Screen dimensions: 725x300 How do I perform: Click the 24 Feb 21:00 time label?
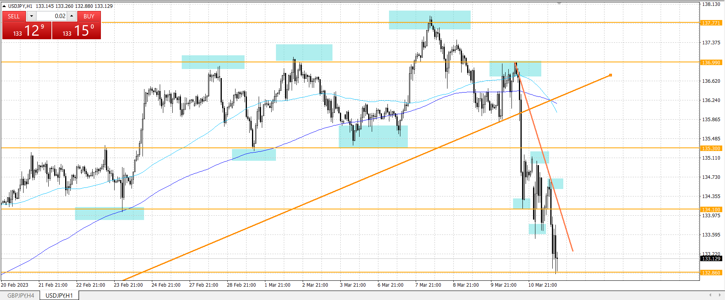coord(166,285)
